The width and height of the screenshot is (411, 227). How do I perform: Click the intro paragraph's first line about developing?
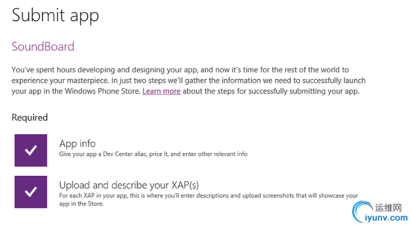(x=180, y=70)
